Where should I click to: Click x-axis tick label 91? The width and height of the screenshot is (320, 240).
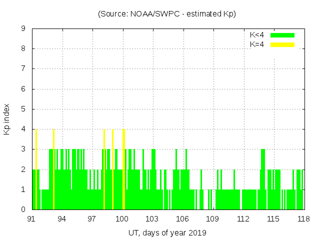coord(31,218)
